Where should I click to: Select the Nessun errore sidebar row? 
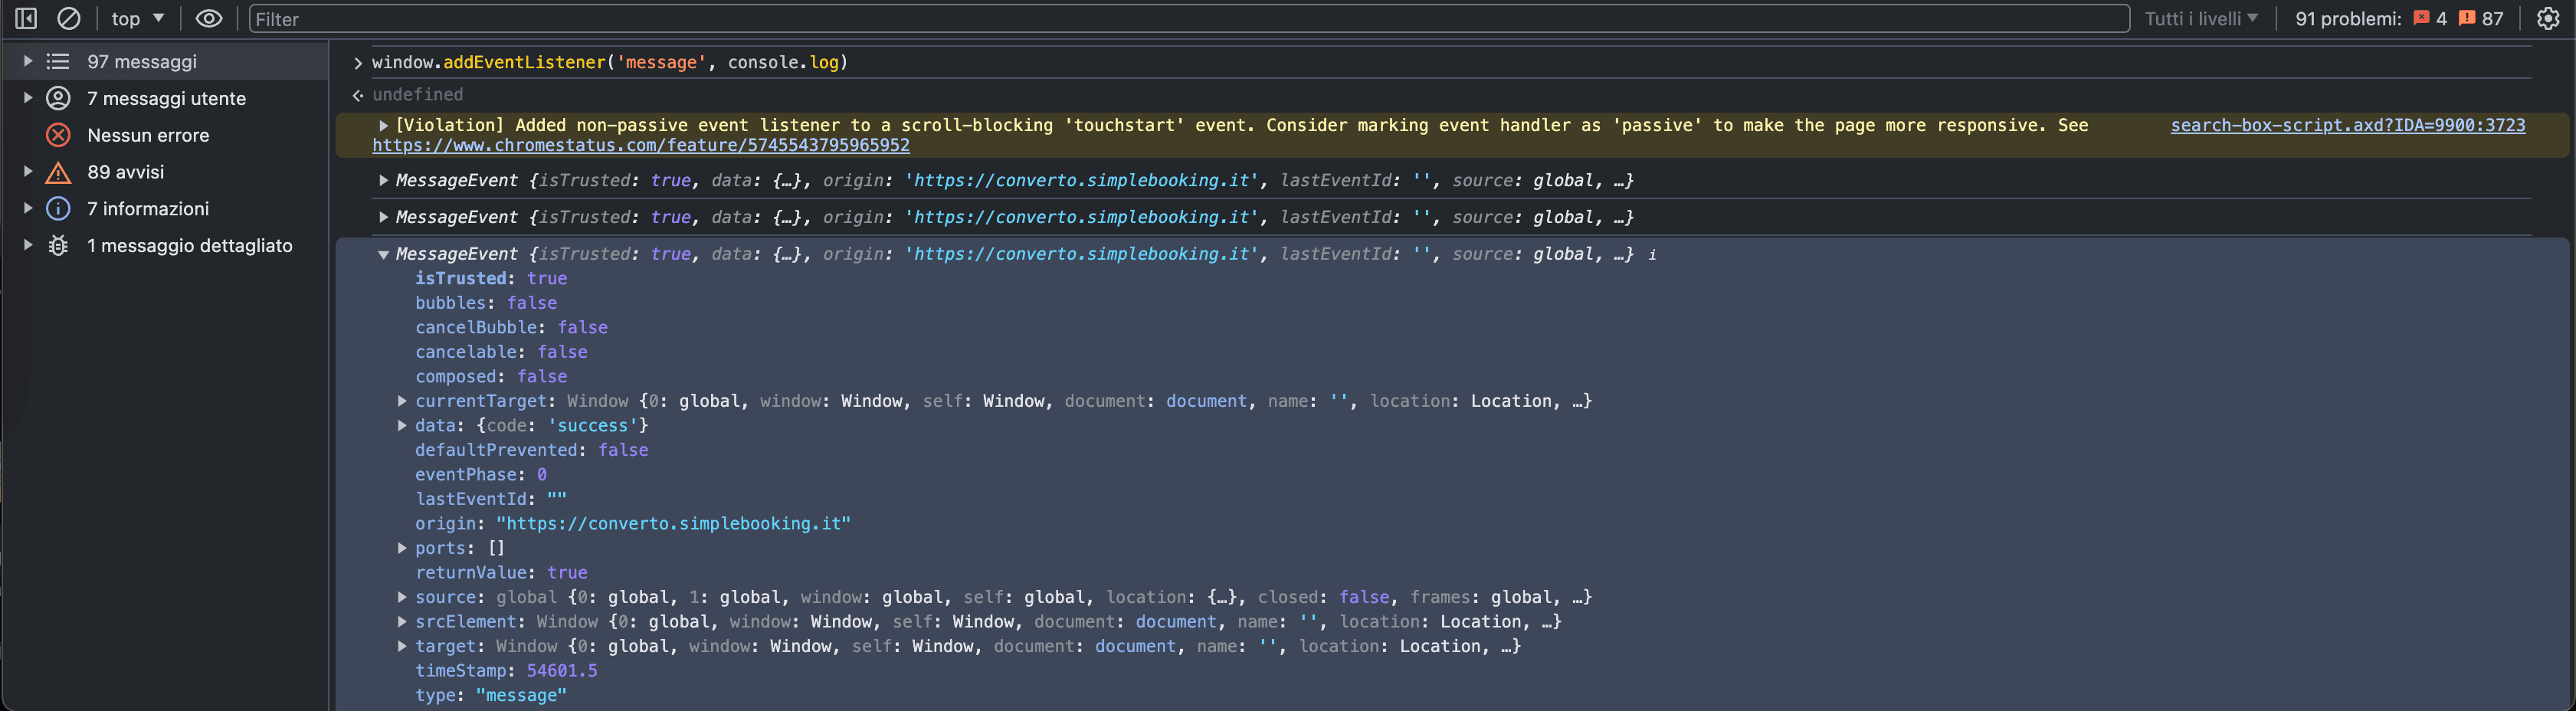click(x=166, y=135)
